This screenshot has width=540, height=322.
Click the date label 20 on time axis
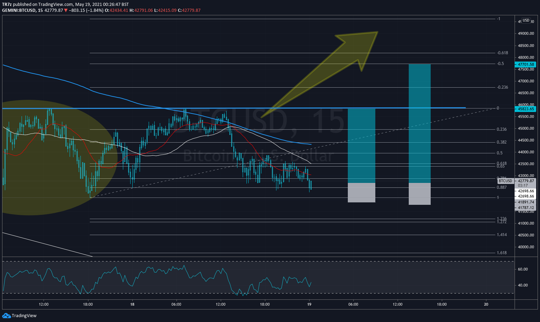[x=486, y=304]
